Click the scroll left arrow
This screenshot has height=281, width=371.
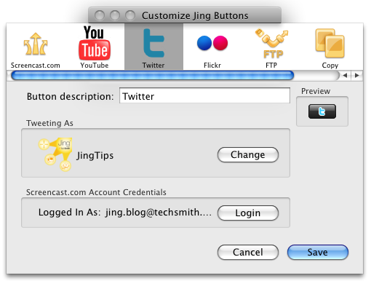[345, 76]
